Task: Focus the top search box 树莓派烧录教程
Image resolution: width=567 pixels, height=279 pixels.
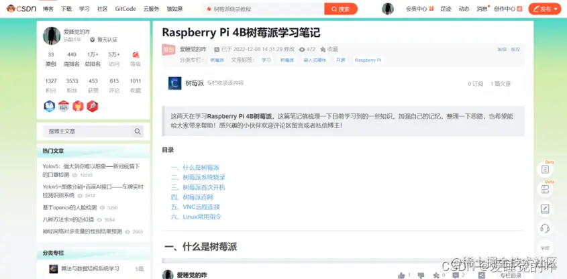Action: point(264,9)
